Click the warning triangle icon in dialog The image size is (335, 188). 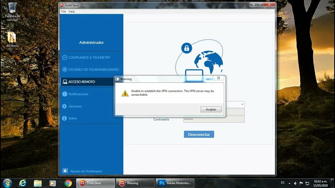[125, 93]
